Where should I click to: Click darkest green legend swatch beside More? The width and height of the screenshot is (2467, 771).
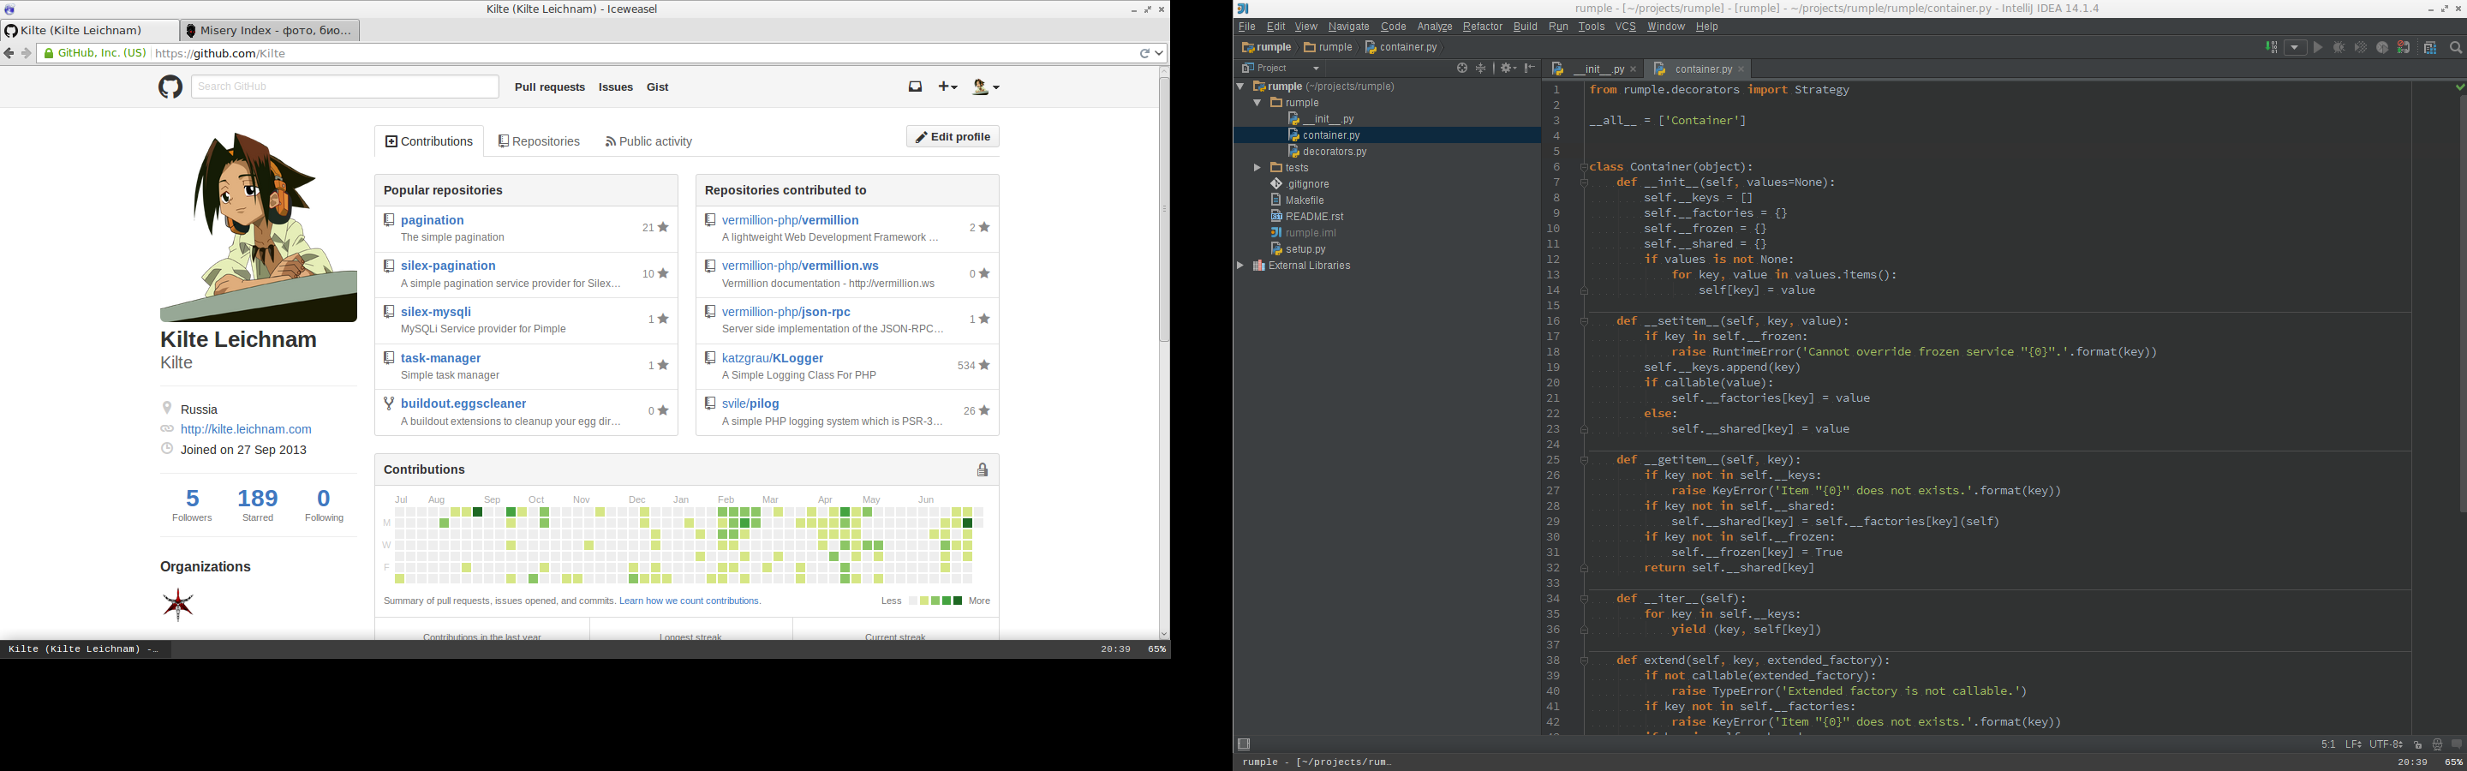click(x=958, y=601)
